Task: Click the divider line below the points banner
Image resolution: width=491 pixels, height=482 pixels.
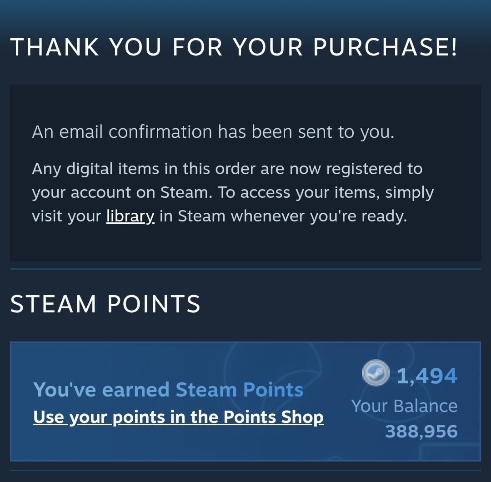Action: 245,470
